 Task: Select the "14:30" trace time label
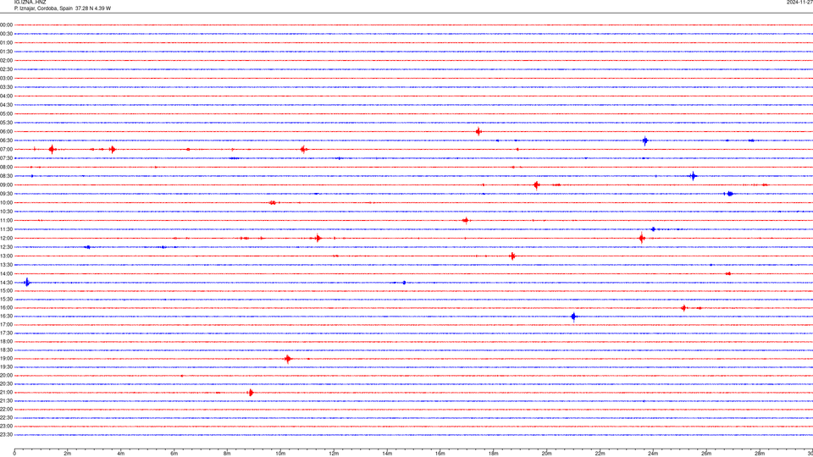(6, 283)
